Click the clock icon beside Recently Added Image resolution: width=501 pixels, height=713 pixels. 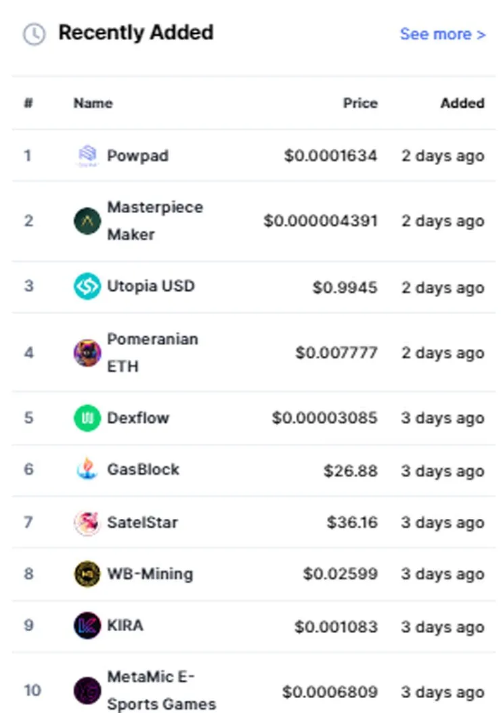34,34
